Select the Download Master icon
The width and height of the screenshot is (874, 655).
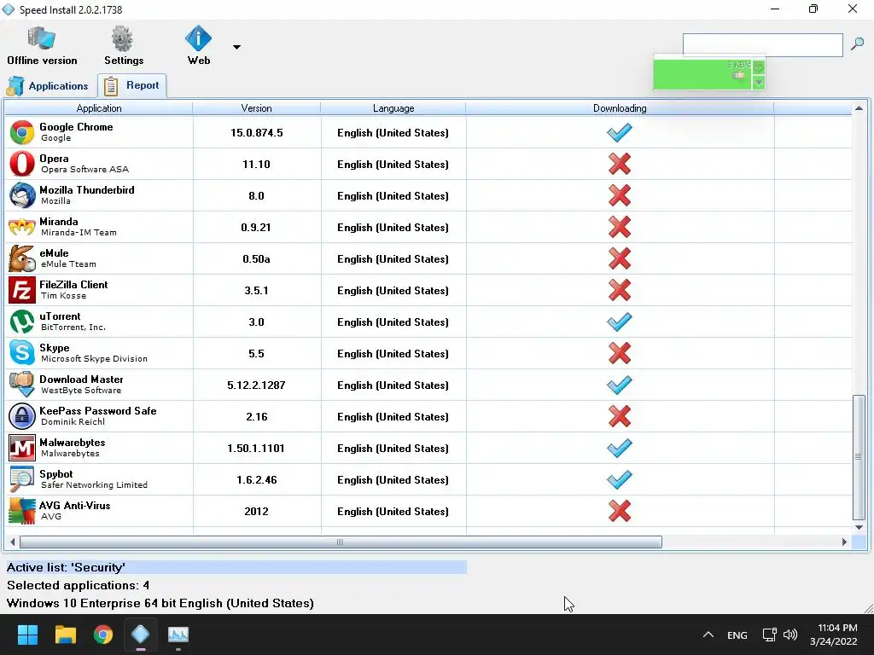(21, 385)
